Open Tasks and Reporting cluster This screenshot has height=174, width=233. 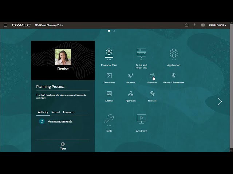tap(141, 59)
